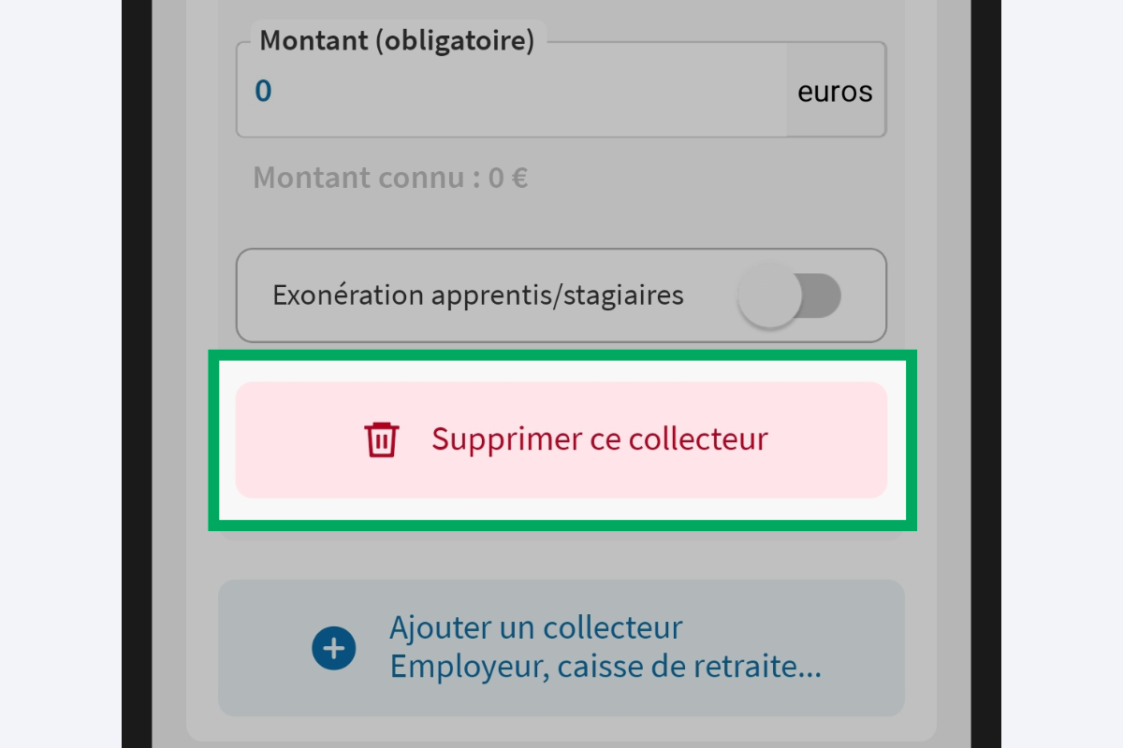Click the grey toggle knob
The width and height of the screenshot is (1123, 748).
tap(769, 295)
